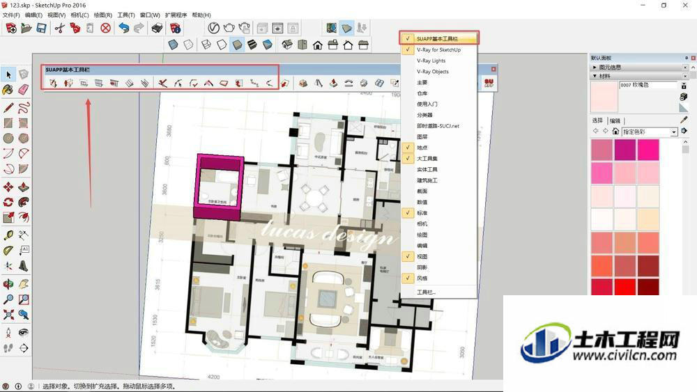Uncheck 地点 toolbar entry
Screen dimensions: 697x392
[x=438, y=148]
